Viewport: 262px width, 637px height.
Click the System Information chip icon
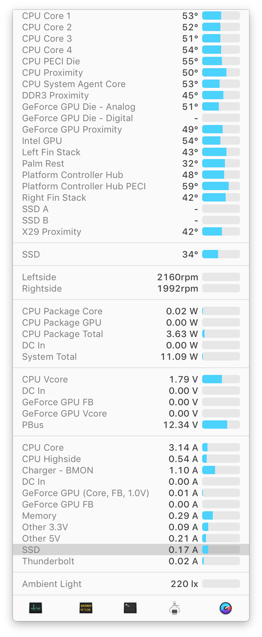(175, 608)
